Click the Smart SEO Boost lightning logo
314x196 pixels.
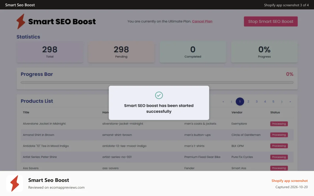tap(21, 21)
